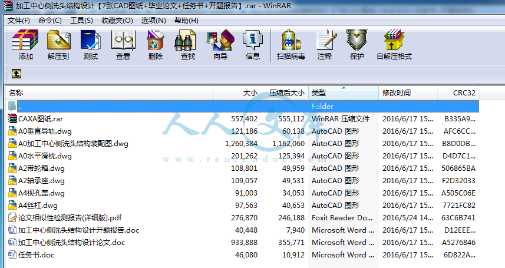Select the A2带轮箱.dwg file icon
This screenshot has width=505, height=268.
(x=12, y=168)
